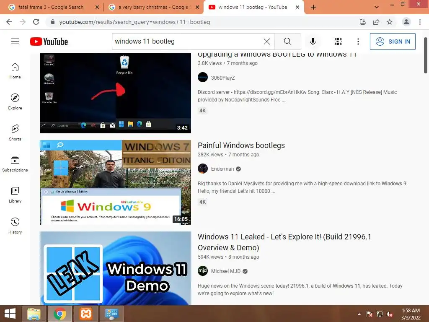Open File Explorer from taskbar
Screen dimensions: 429x322
tap(34, 314)
